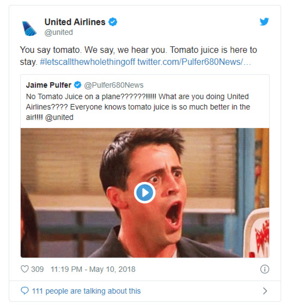Click the 309 likes count

[x=37, y=269]
